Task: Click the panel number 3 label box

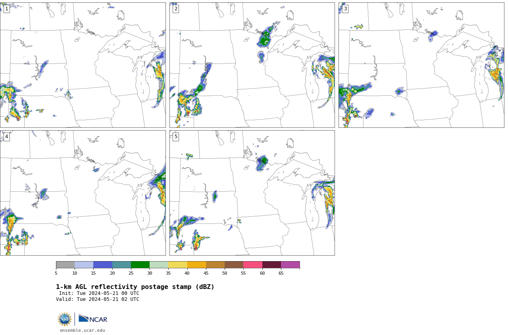Action: pos(345,9)
